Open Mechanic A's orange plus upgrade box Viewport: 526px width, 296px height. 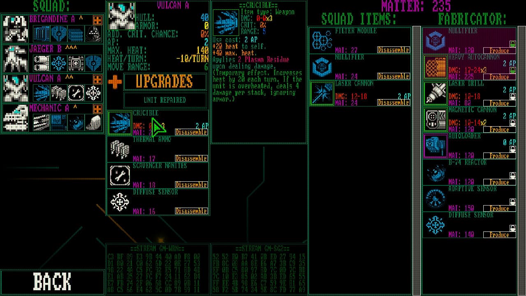[x=97, y=109]
